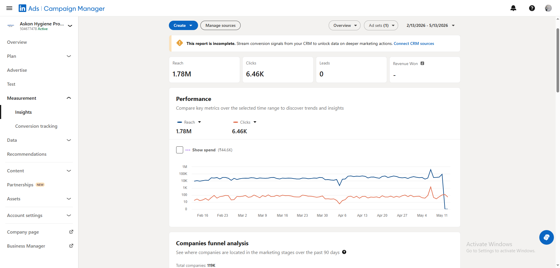Click the Reach summary card
This screenshot has width=560, height=268.
coord(204,70)
